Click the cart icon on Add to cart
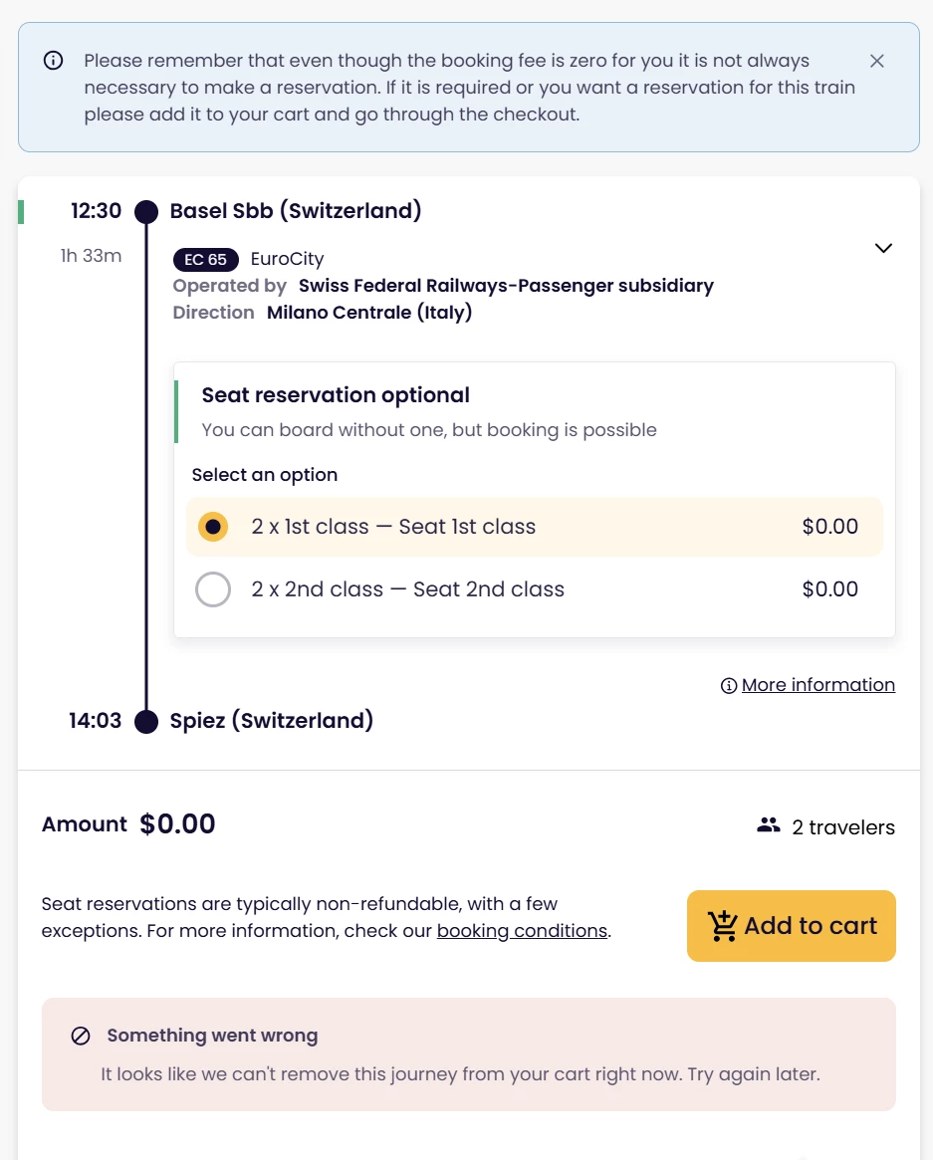This screenshot has height=1160, width=933. pyautogui.click(x=722, y=926)
